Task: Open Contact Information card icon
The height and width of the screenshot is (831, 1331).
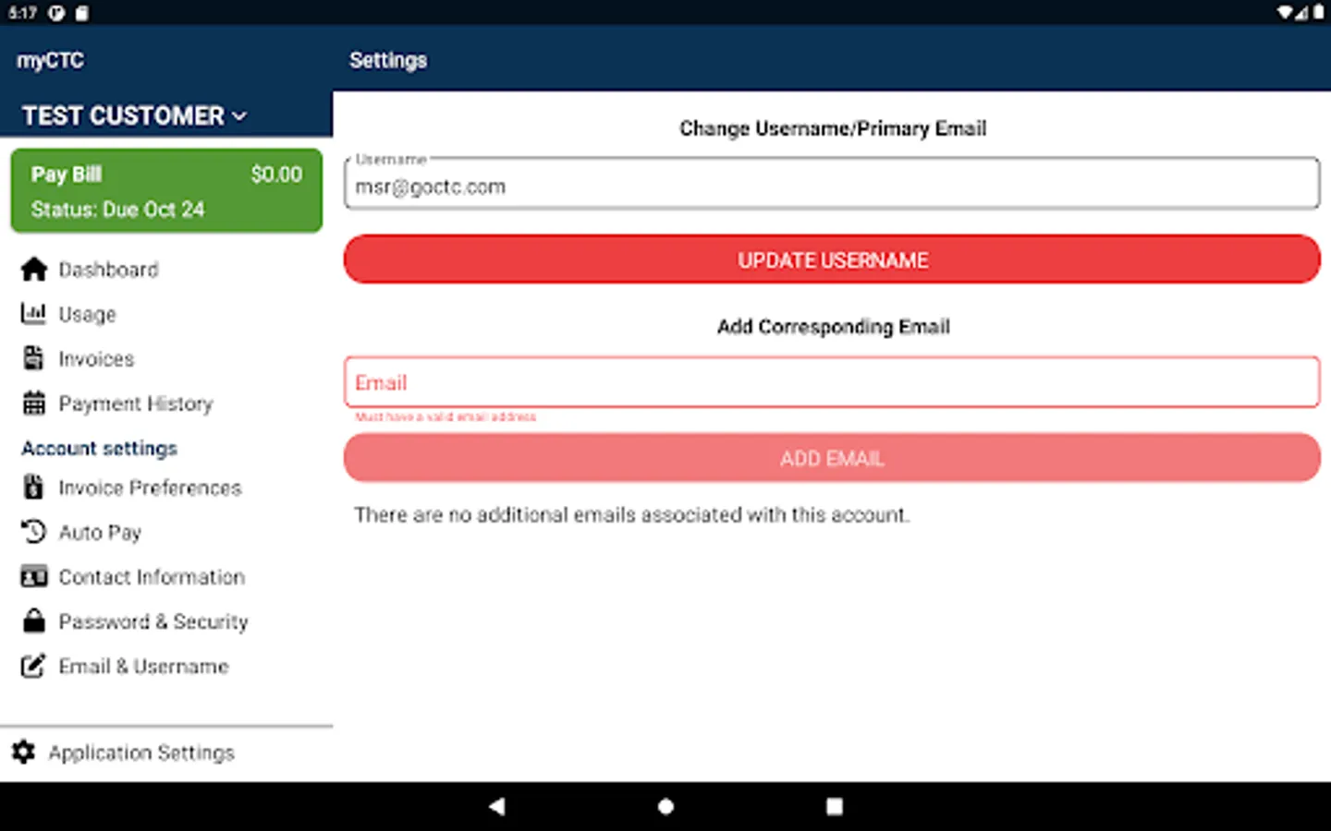Action: (33, 576)
